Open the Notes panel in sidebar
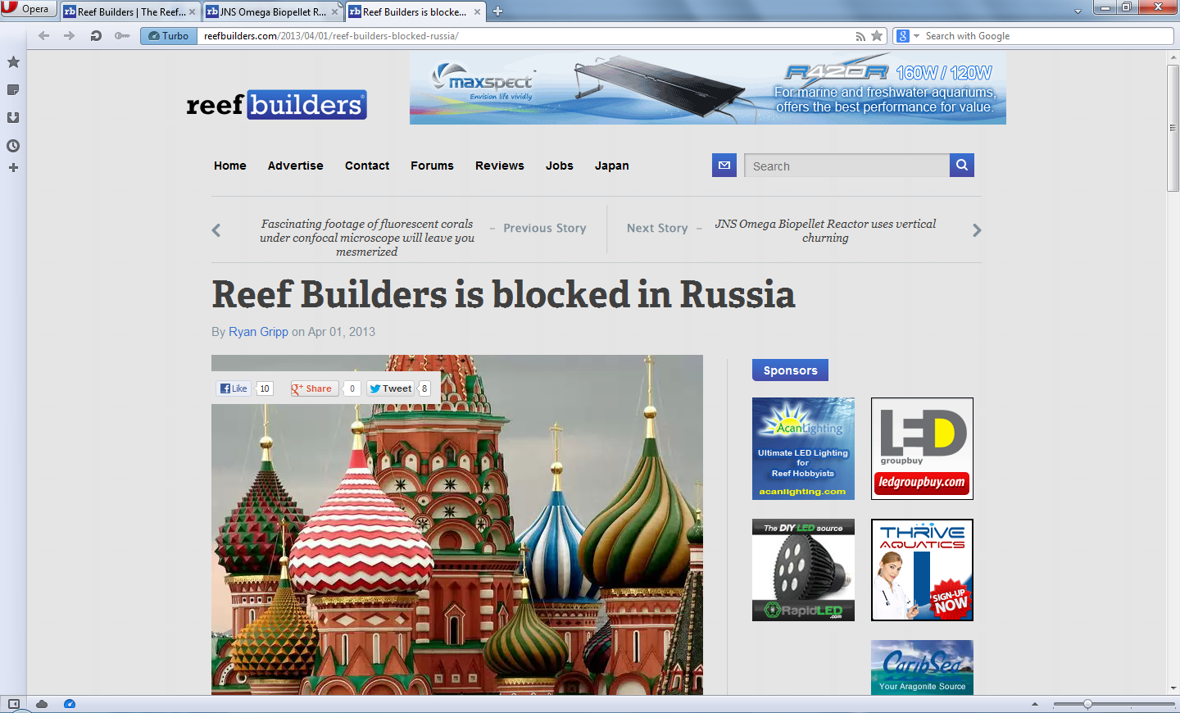1180x713 pixels. [x=13, y=89]
